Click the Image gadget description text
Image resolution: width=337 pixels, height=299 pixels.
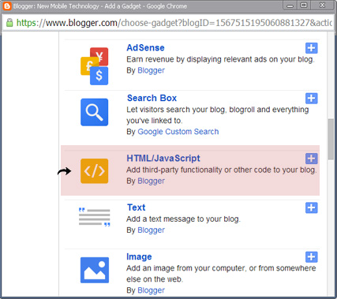[x=221, y=274]
